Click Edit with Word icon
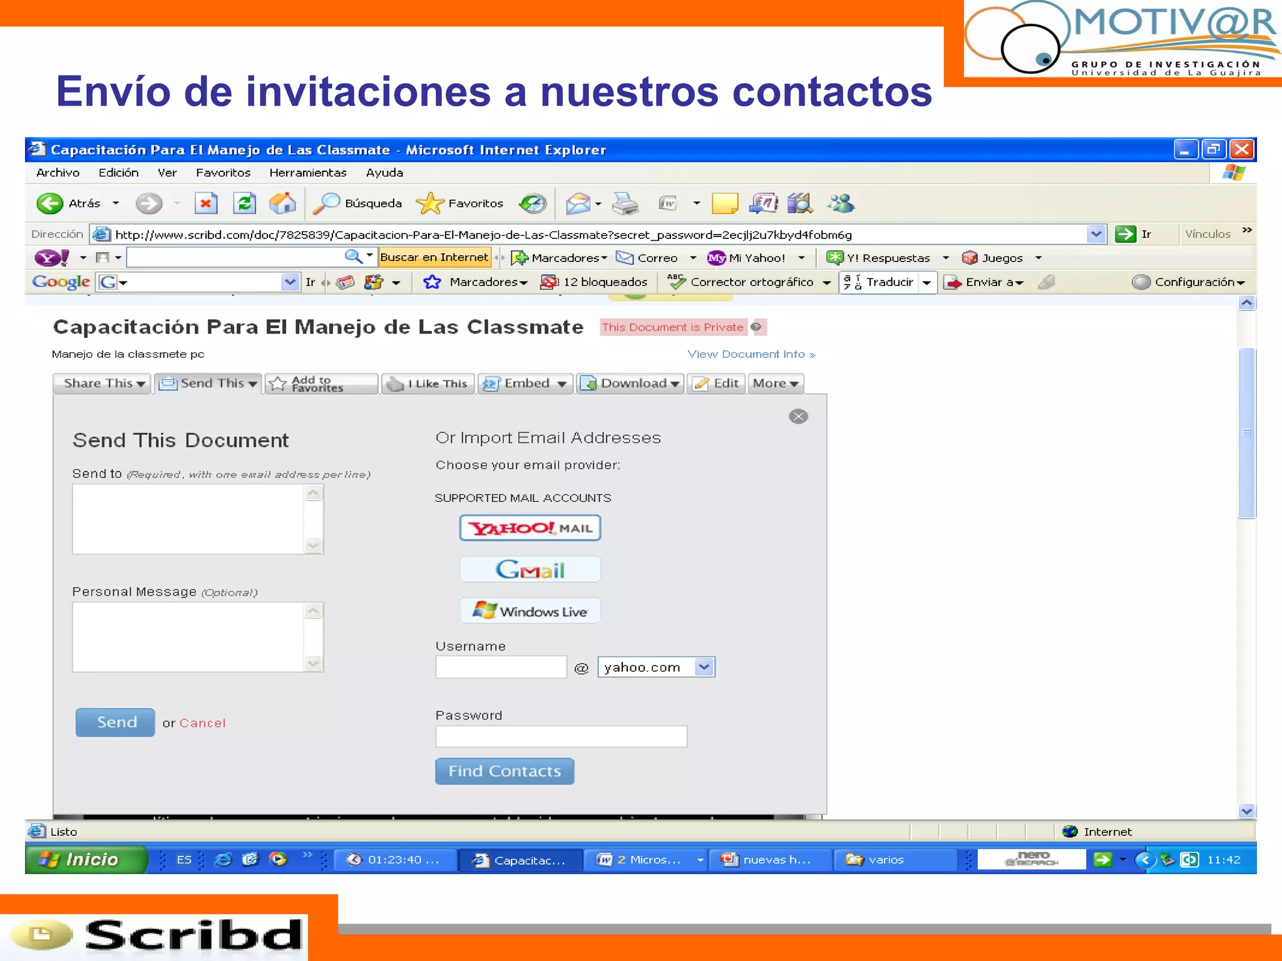The height and width of the screenshot is (961, 1282). pos(668,203)
